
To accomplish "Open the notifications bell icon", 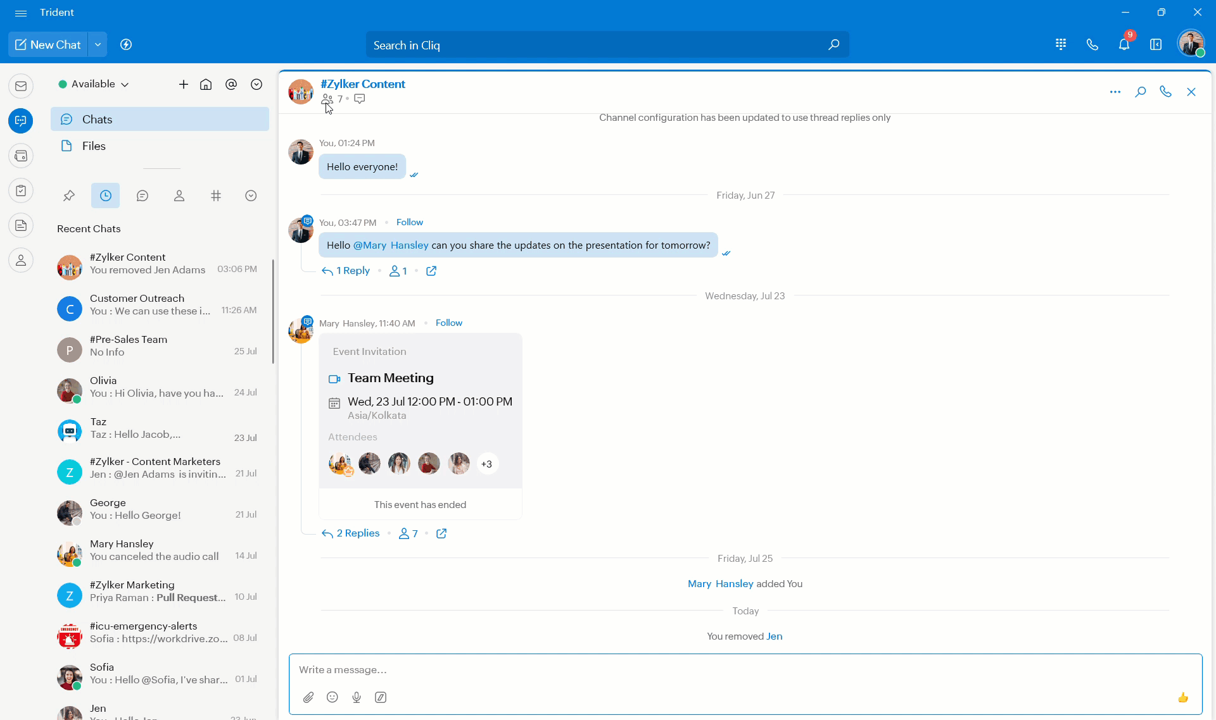I will [1124, 45].
